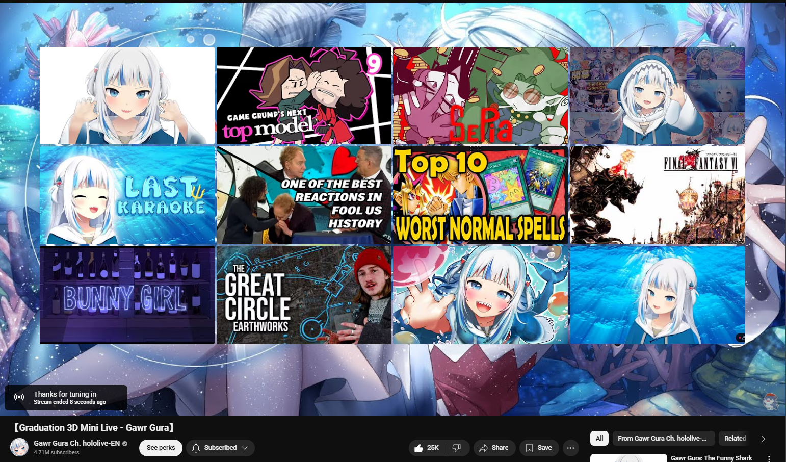Watch the Last Karaoke stream thumbnail
Viewport: 786px width, 462px height.
pos(127,195)
